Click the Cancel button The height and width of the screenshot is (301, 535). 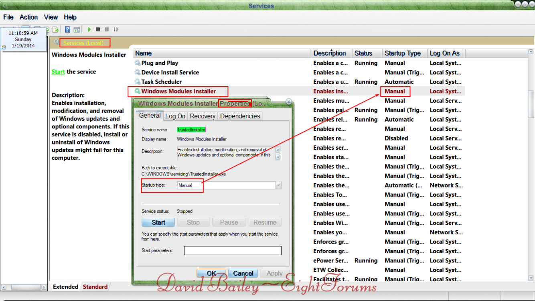[x=243, y=273]
